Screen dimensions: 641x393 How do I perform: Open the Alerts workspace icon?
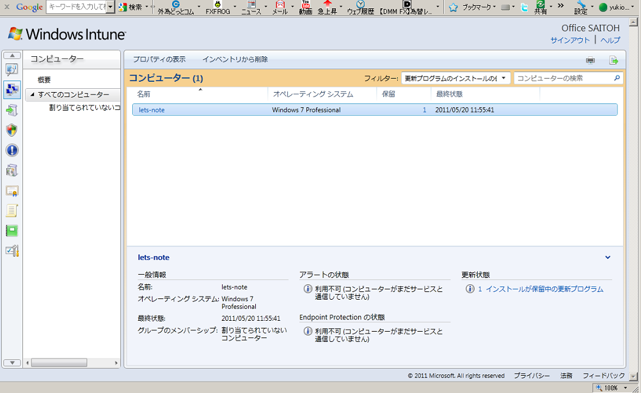[x=12, y=150]
